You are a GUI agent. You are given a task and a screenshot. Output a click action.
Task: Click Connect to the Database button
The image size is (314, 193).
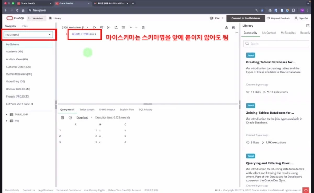[246, 18]
